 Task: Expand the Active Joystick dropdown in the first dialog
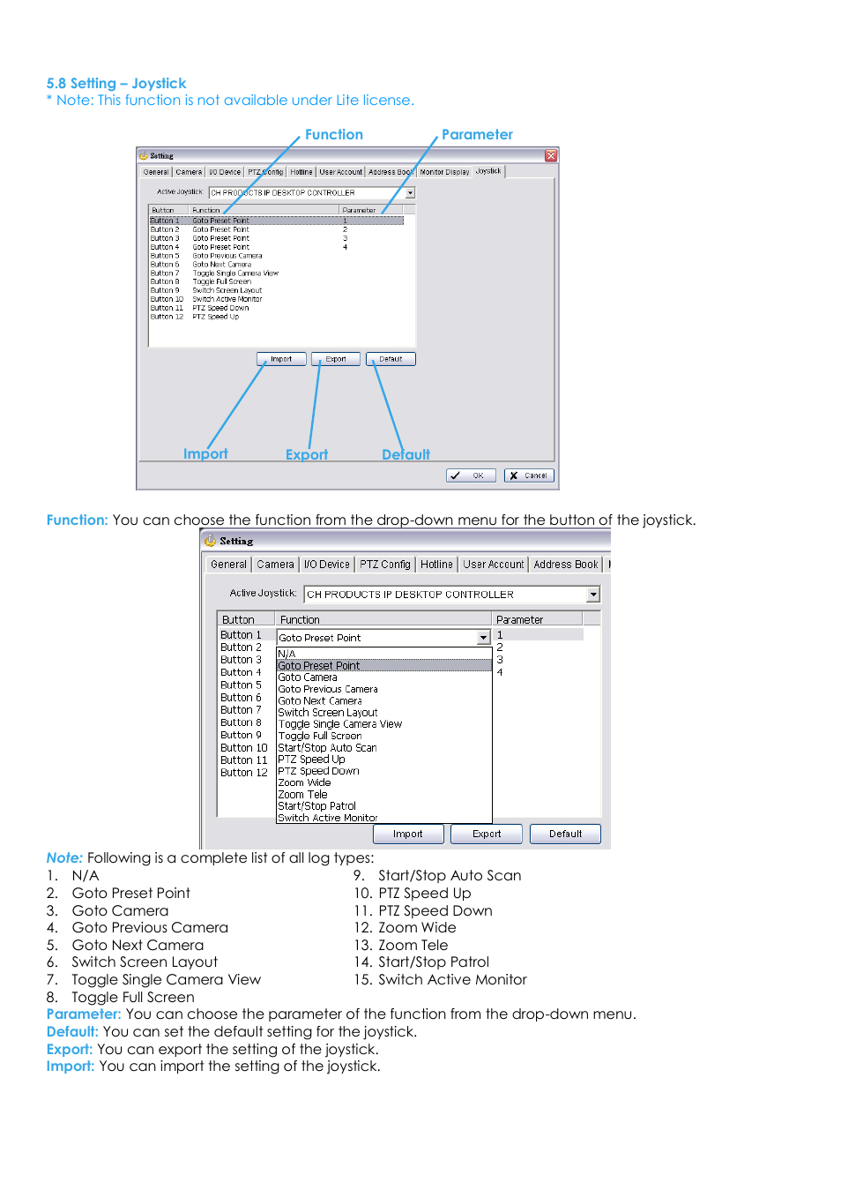point(410,192)
